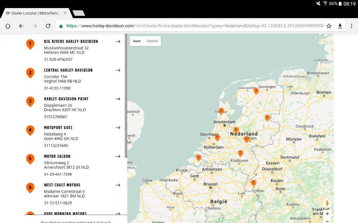Image resolution: width=358 pixels, height=223 pixels.
Task: Open MOTOR SALOON dealer title
Action: click(x=57, y=156)
